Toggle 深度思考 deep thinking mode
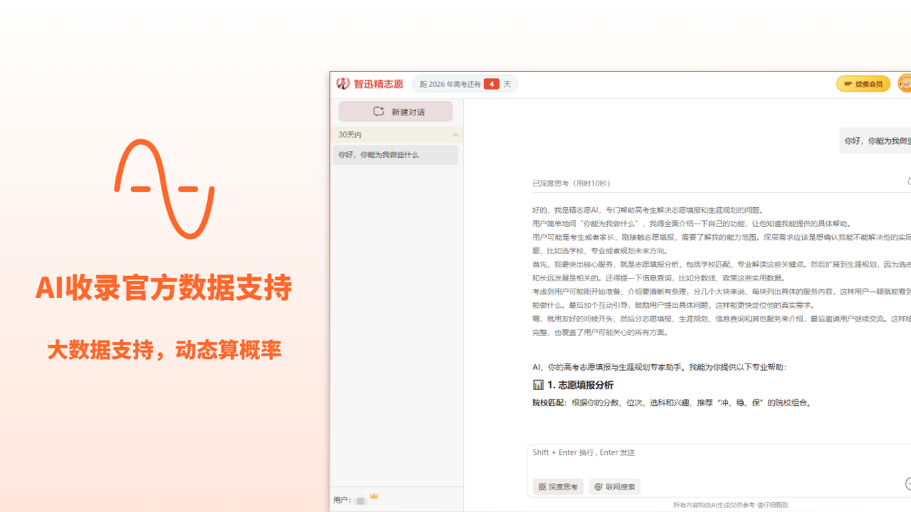The width and height of the screenshot is (911, 512). point(558,487)
